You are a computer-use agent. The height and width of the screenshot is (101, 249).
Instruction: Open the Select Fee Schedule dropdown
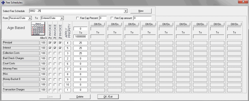(x=126, y=11)
